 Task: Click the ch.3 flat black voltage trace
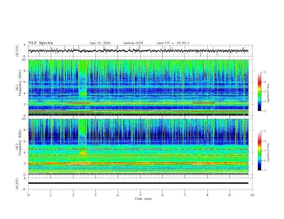click(x=138, y=183)
